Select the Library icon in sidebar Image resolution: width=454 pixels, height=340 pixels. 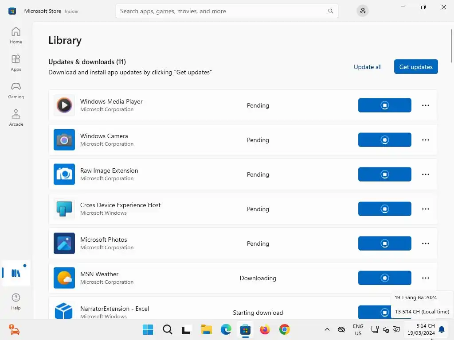tap(16, 273)
